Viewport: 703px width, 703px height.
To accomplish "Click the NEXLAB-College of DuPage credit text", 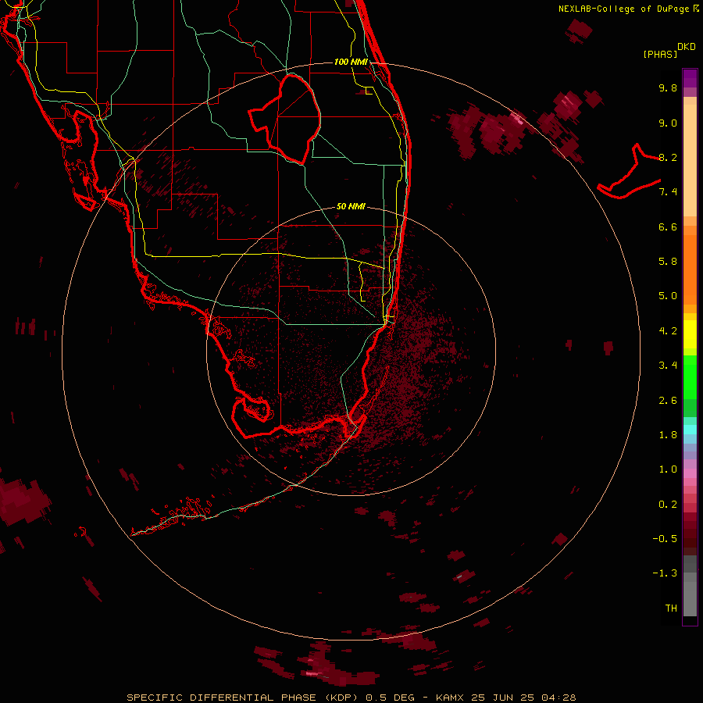I will 624,9.
